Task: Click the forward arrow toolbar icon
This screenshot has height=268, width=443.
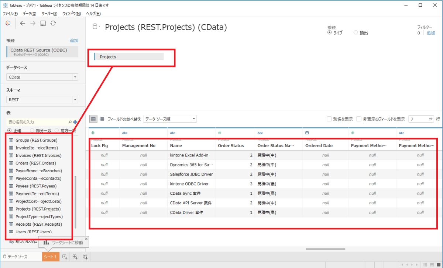Action: (x=33, y=23)
